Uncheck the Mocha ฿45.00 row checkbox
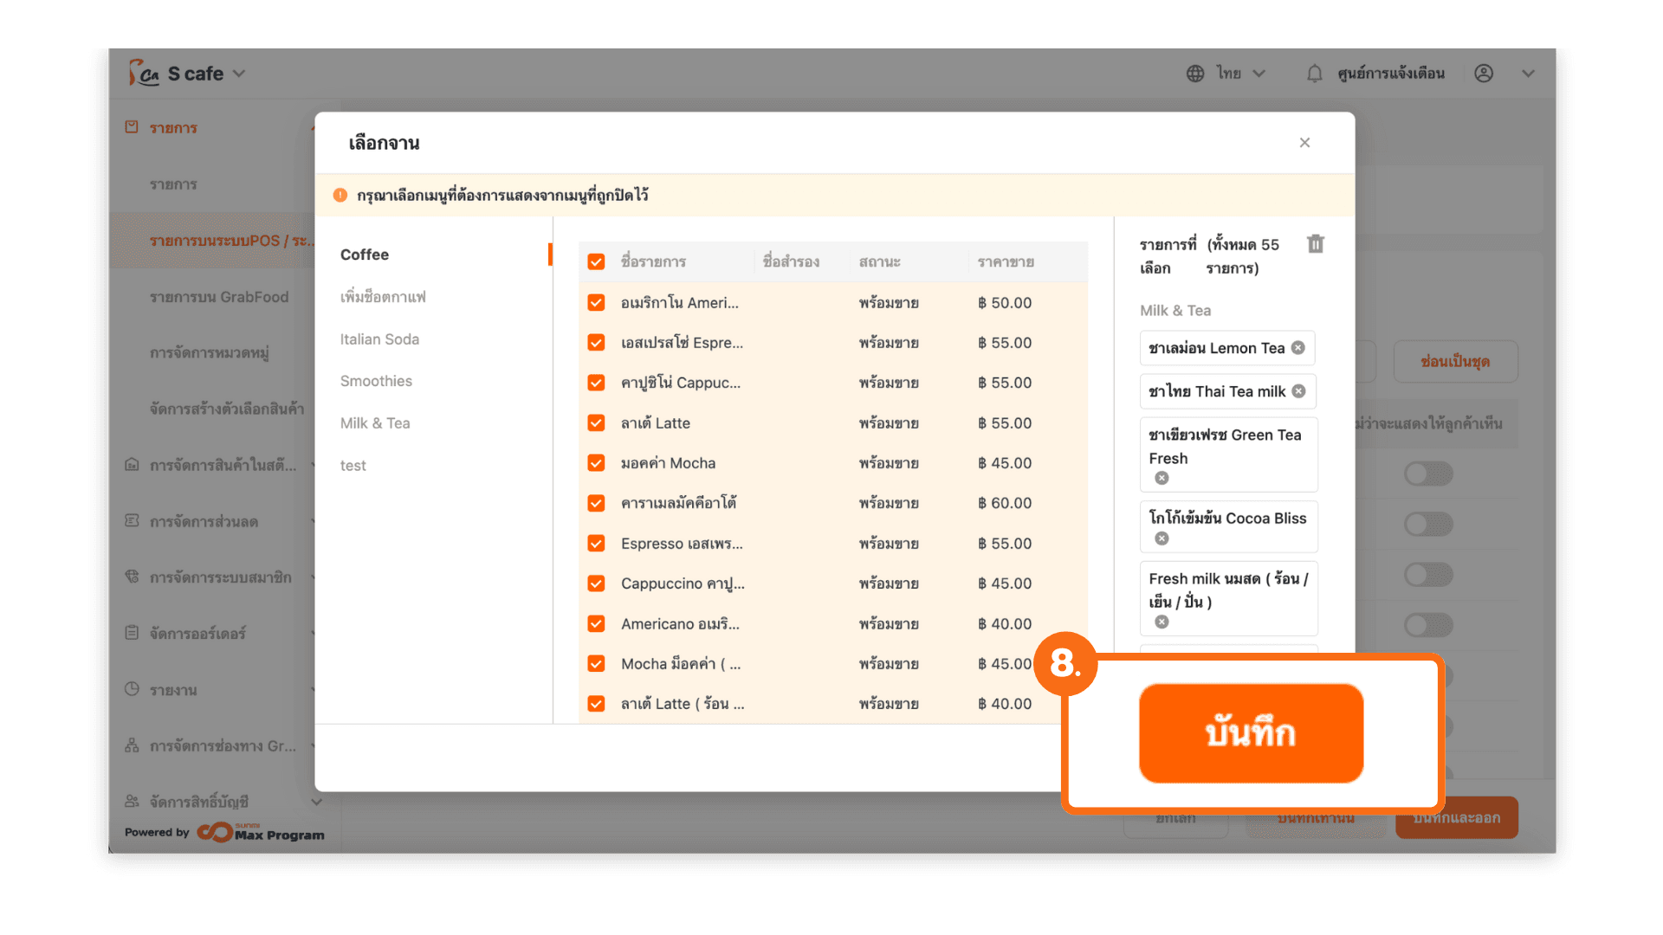 (596, 463)
